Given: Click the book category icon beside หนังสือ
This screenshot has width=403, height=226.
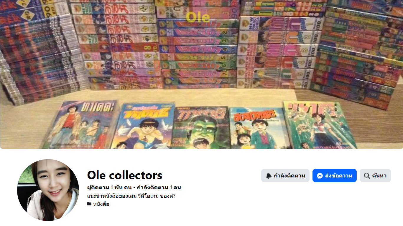Looking at the screenshot, I should click(x=89, y=204).
